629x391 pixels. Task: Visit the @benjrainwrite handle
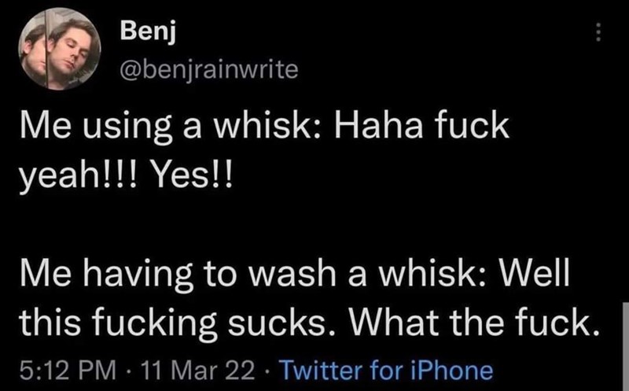[x=208, y=72]
